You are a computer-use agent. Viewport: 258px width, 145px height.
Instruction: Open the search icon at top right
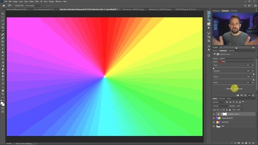coord(246,6)
